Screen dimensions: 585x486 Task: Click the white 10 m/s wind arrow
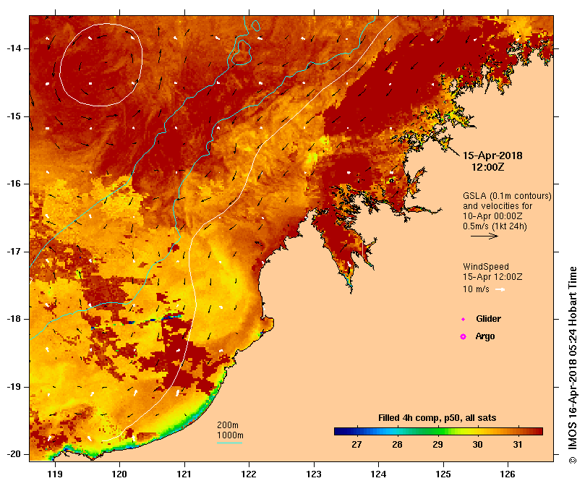[x=500, y=289]
